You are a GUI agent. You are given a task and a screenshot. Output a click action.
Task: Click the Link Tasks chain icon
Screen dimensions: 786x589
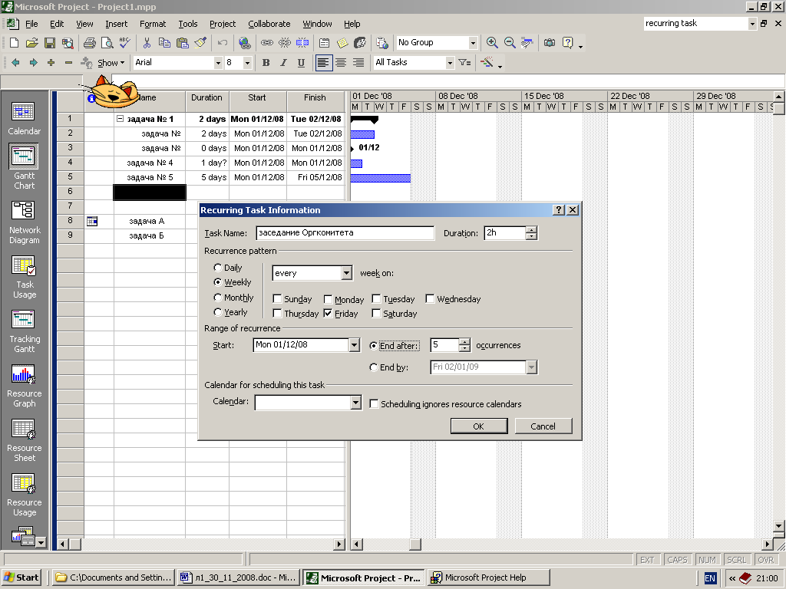point(266,43)
